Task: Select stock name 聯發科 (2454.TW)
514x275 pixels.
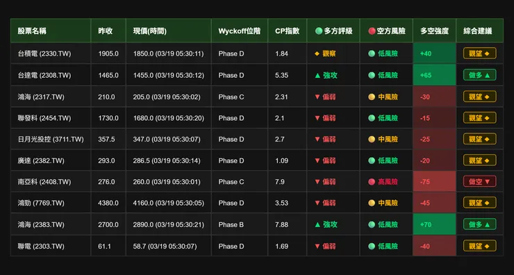Action: coord(44,118)
